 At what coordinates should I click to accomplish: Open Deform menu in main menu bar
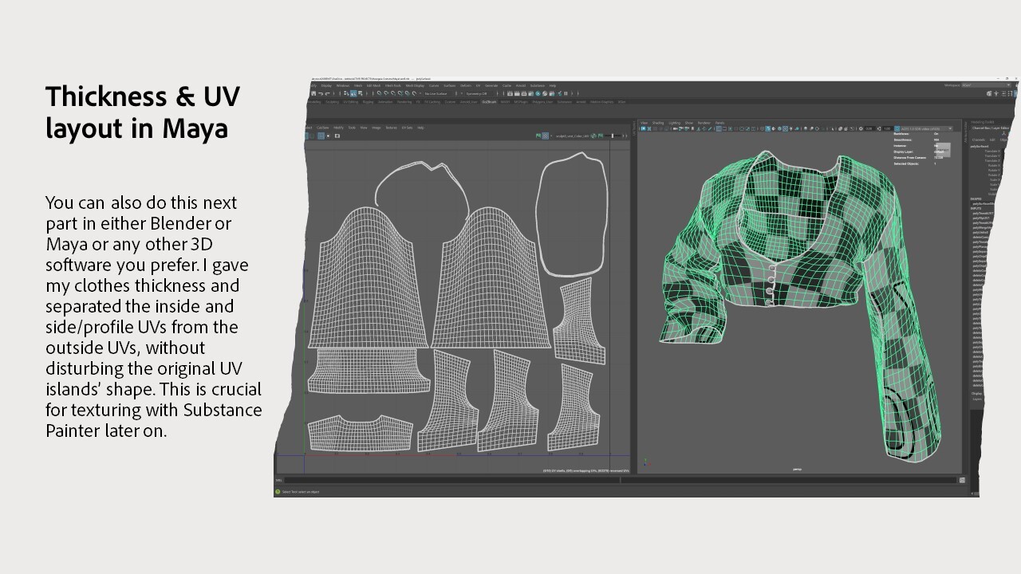point(466,85)
